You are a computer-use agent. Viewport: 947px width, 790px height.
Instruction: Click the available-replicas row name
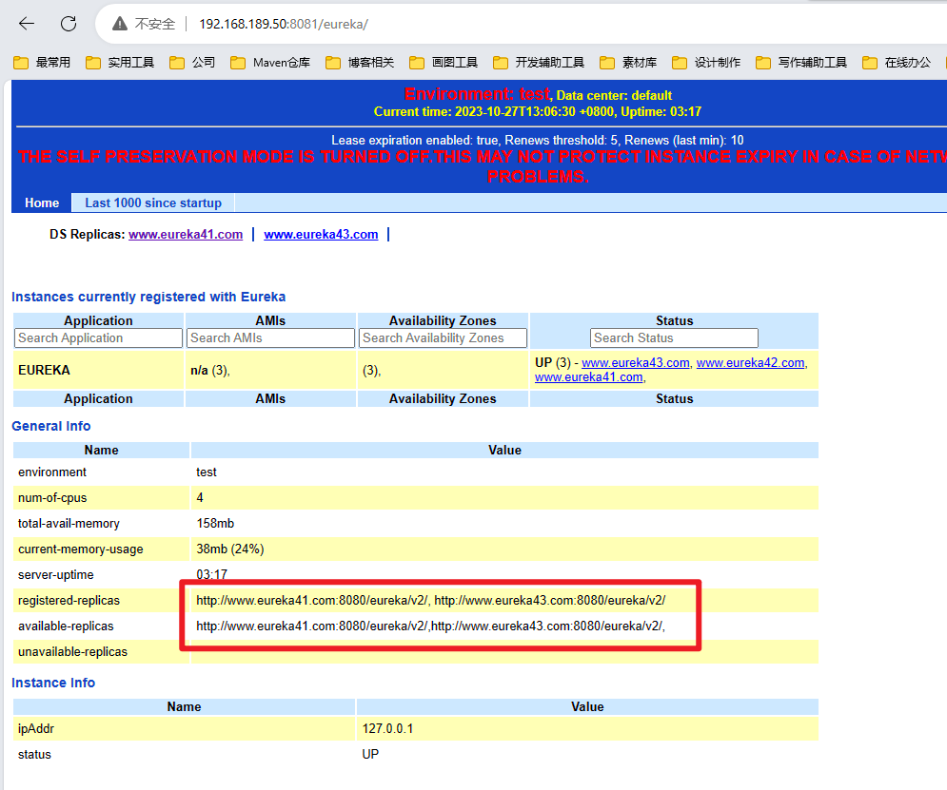click(x=66, y=626)
